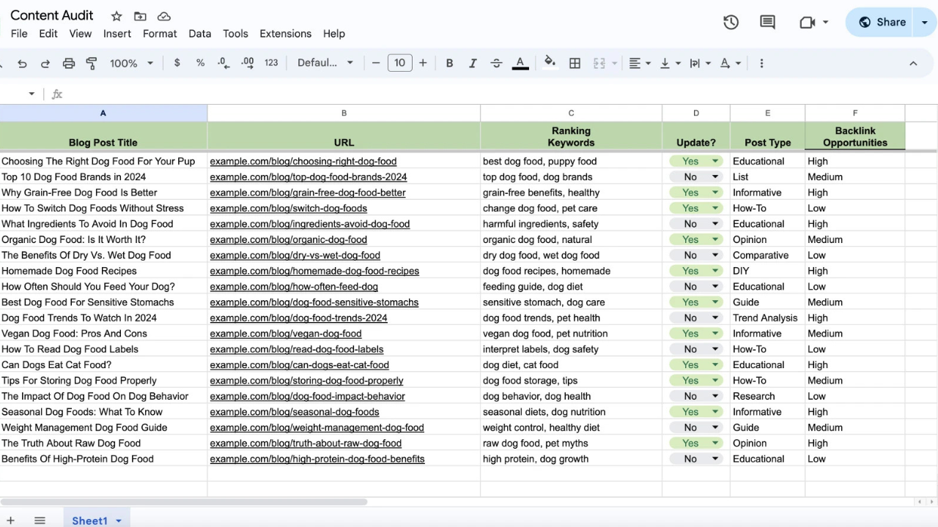Screen dimensions: 938x527
Task: Open more number formats 123
Action: pyautogui.click(x=271, y=63)
